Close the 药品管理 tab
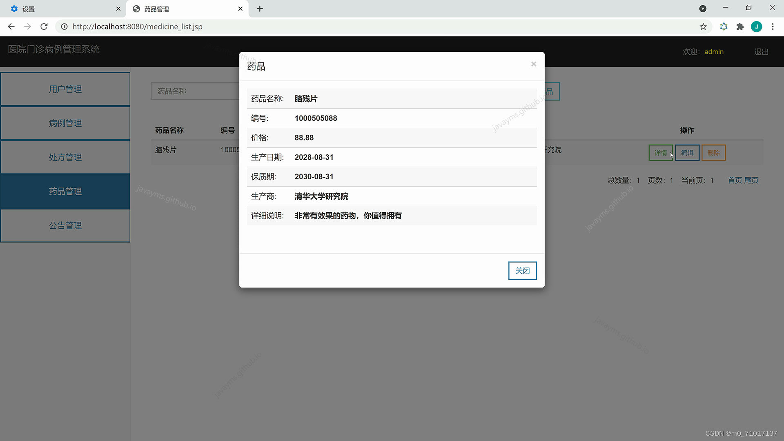Screen dimensions: 784x441 tap(240, 9)
